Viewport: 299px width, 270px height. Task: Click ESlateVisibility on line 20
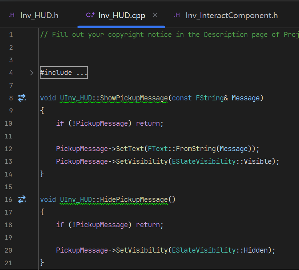[x=204, y=250]
